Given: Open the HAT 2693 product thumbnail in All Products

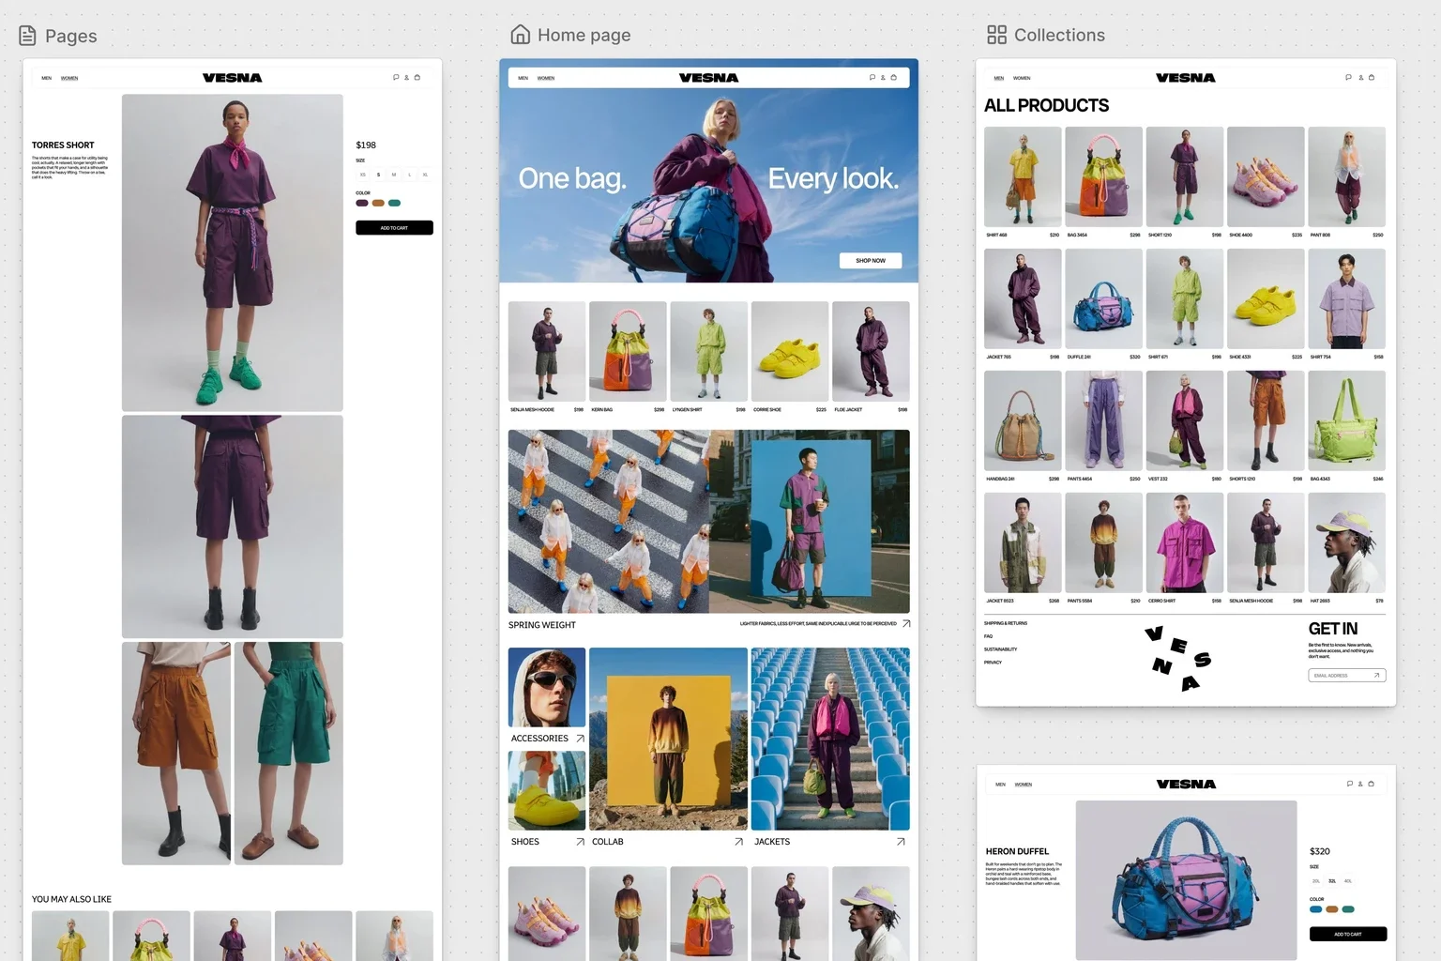Looking at the screenshot, I should 1347,542.
